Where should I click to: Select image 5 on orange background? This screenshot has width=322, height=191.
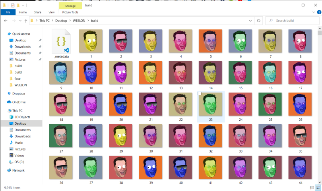tap(210, 41)
